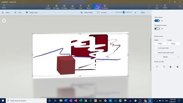This screenshot has height=103, width=183.
Task: Open Word from the taskbar
Action: point(66,100)
